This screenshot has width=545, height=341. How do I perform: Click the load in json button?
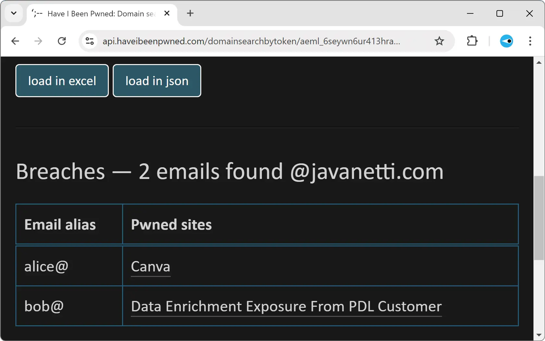(x=157, y=81)
